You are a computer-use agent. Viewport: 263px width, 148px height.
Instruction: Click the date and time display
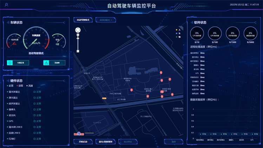click(x=244, y=5)
